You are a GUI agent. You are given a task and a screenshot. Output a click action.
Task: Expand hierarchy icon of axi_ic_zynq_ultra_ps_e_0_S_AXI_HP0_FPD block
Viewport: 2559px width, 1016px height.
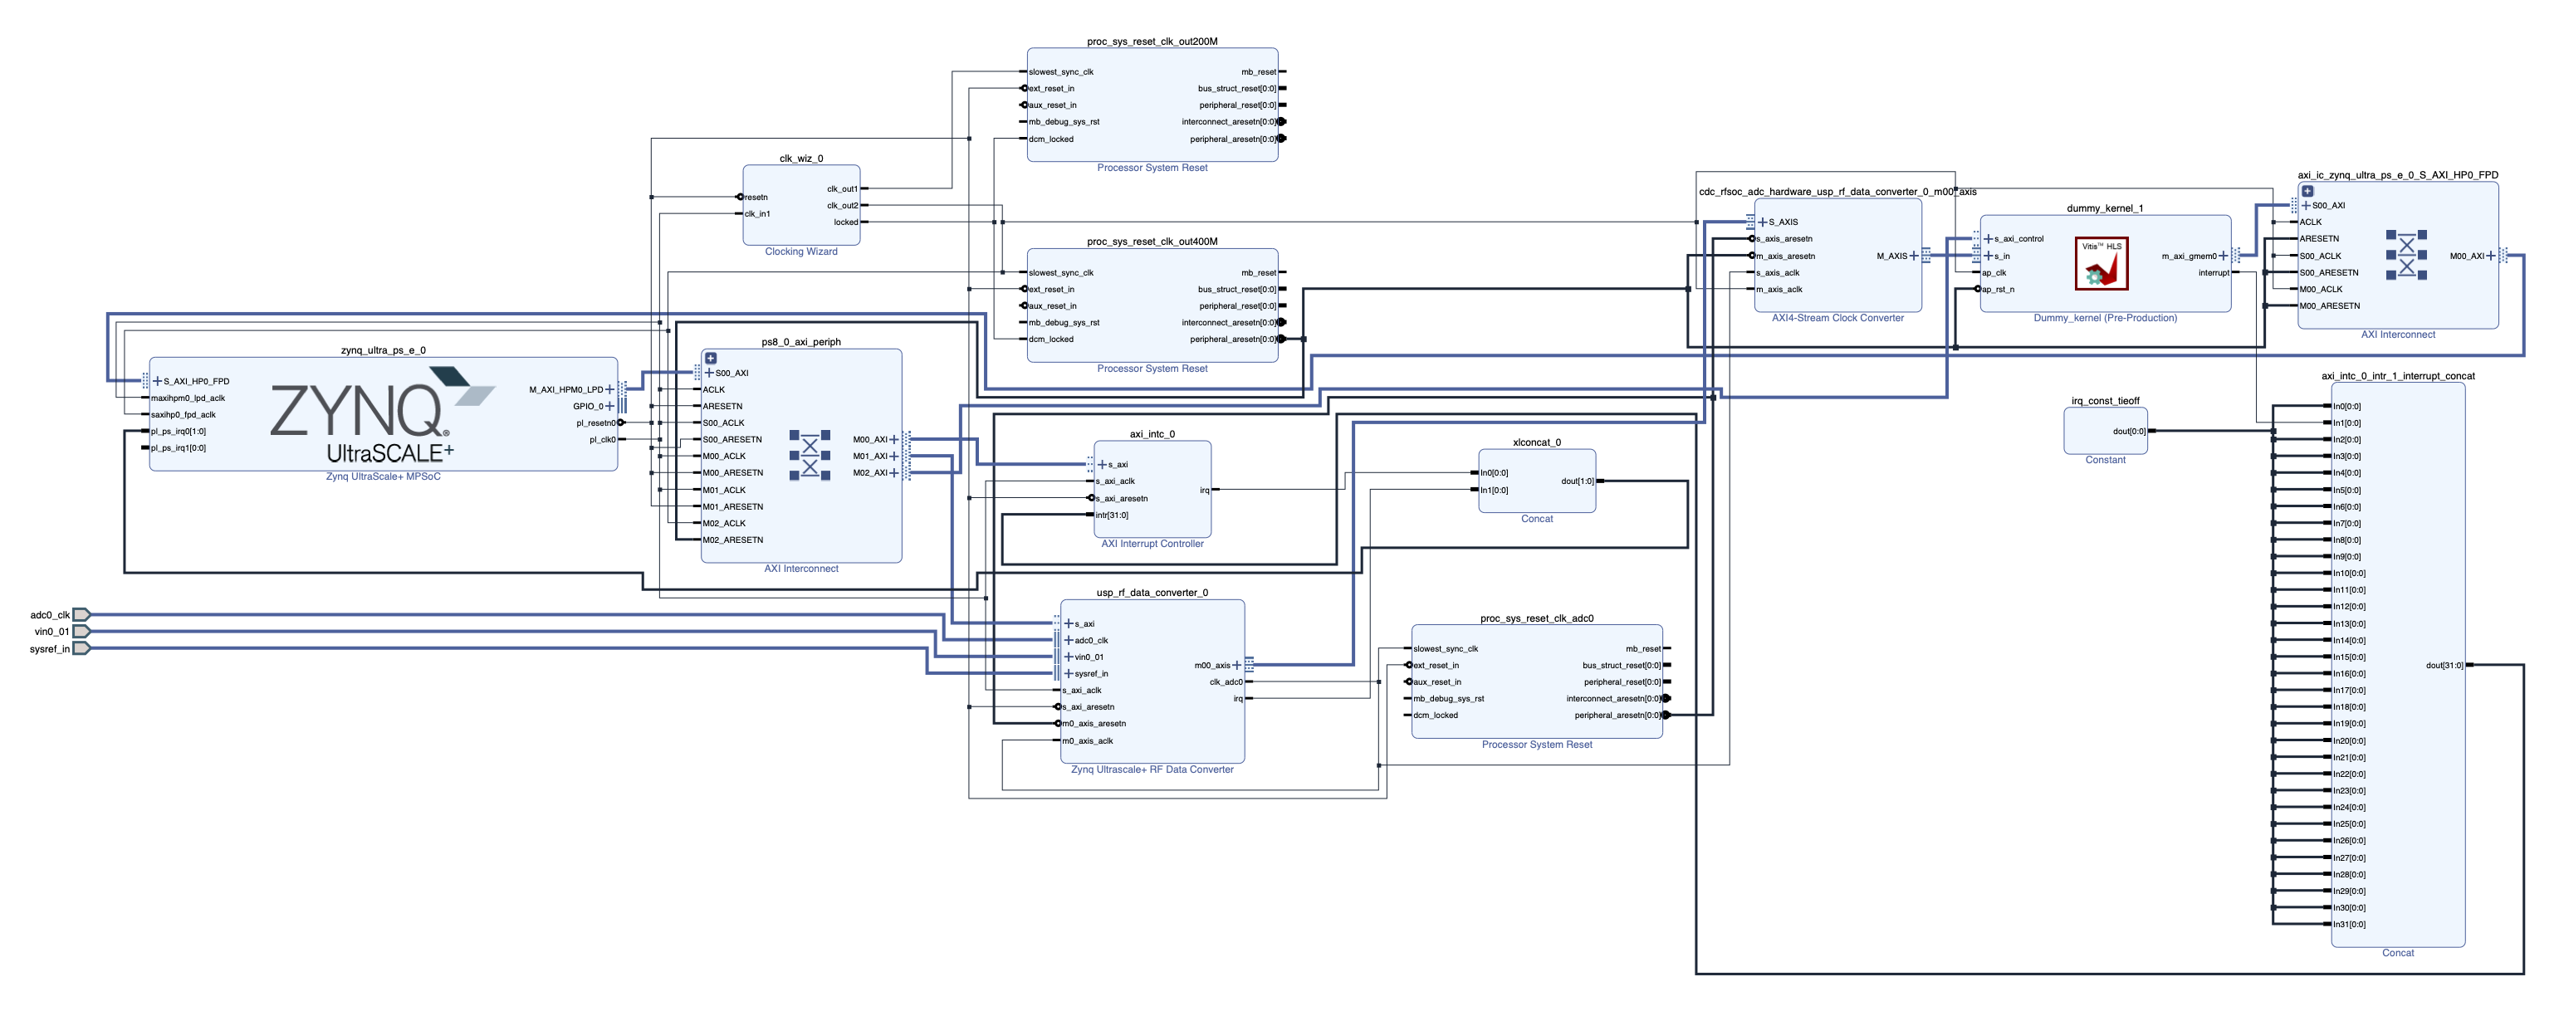(x=2307, y=191)
